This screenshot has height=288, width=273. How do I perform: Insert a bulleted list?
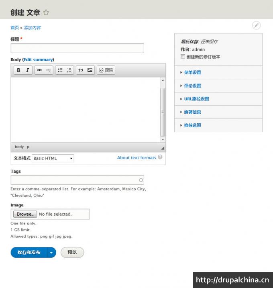point(60,70)
